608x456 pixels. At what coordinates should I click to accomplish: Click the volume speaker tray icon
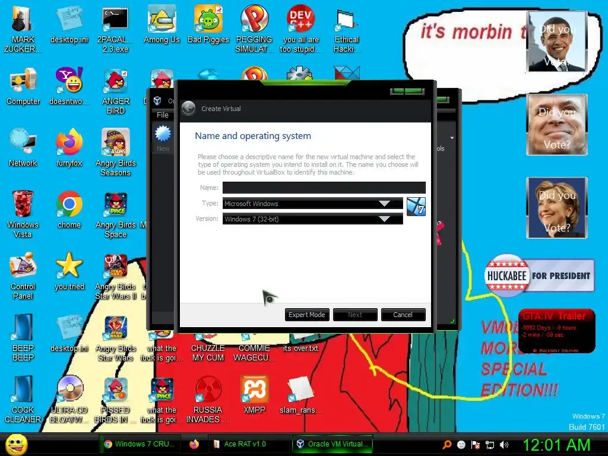pos(503,445)
